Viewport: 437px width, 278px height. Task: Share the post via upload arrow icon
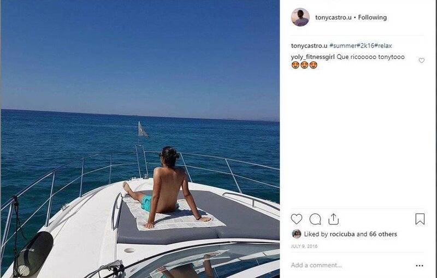pyautogui.click(x=333, y=219)
